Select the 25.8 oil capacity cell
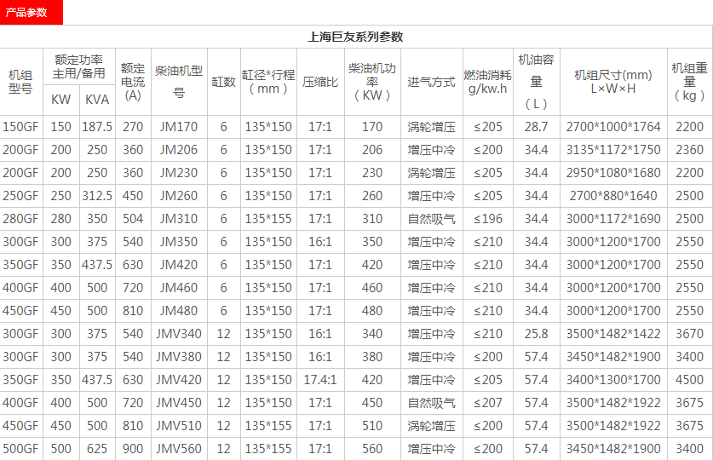Image resolution: width=713 pixels, height=460 pixels. coord(536,334)
